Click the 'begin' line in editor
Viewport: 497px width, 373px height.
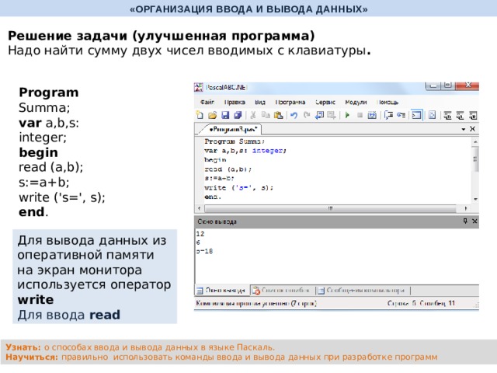pyautogui.click(x=215, y=160)
